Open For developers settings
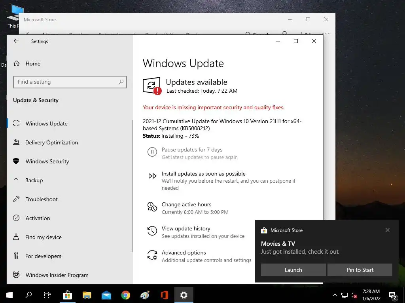405x303 pixels. click(43, 256)
